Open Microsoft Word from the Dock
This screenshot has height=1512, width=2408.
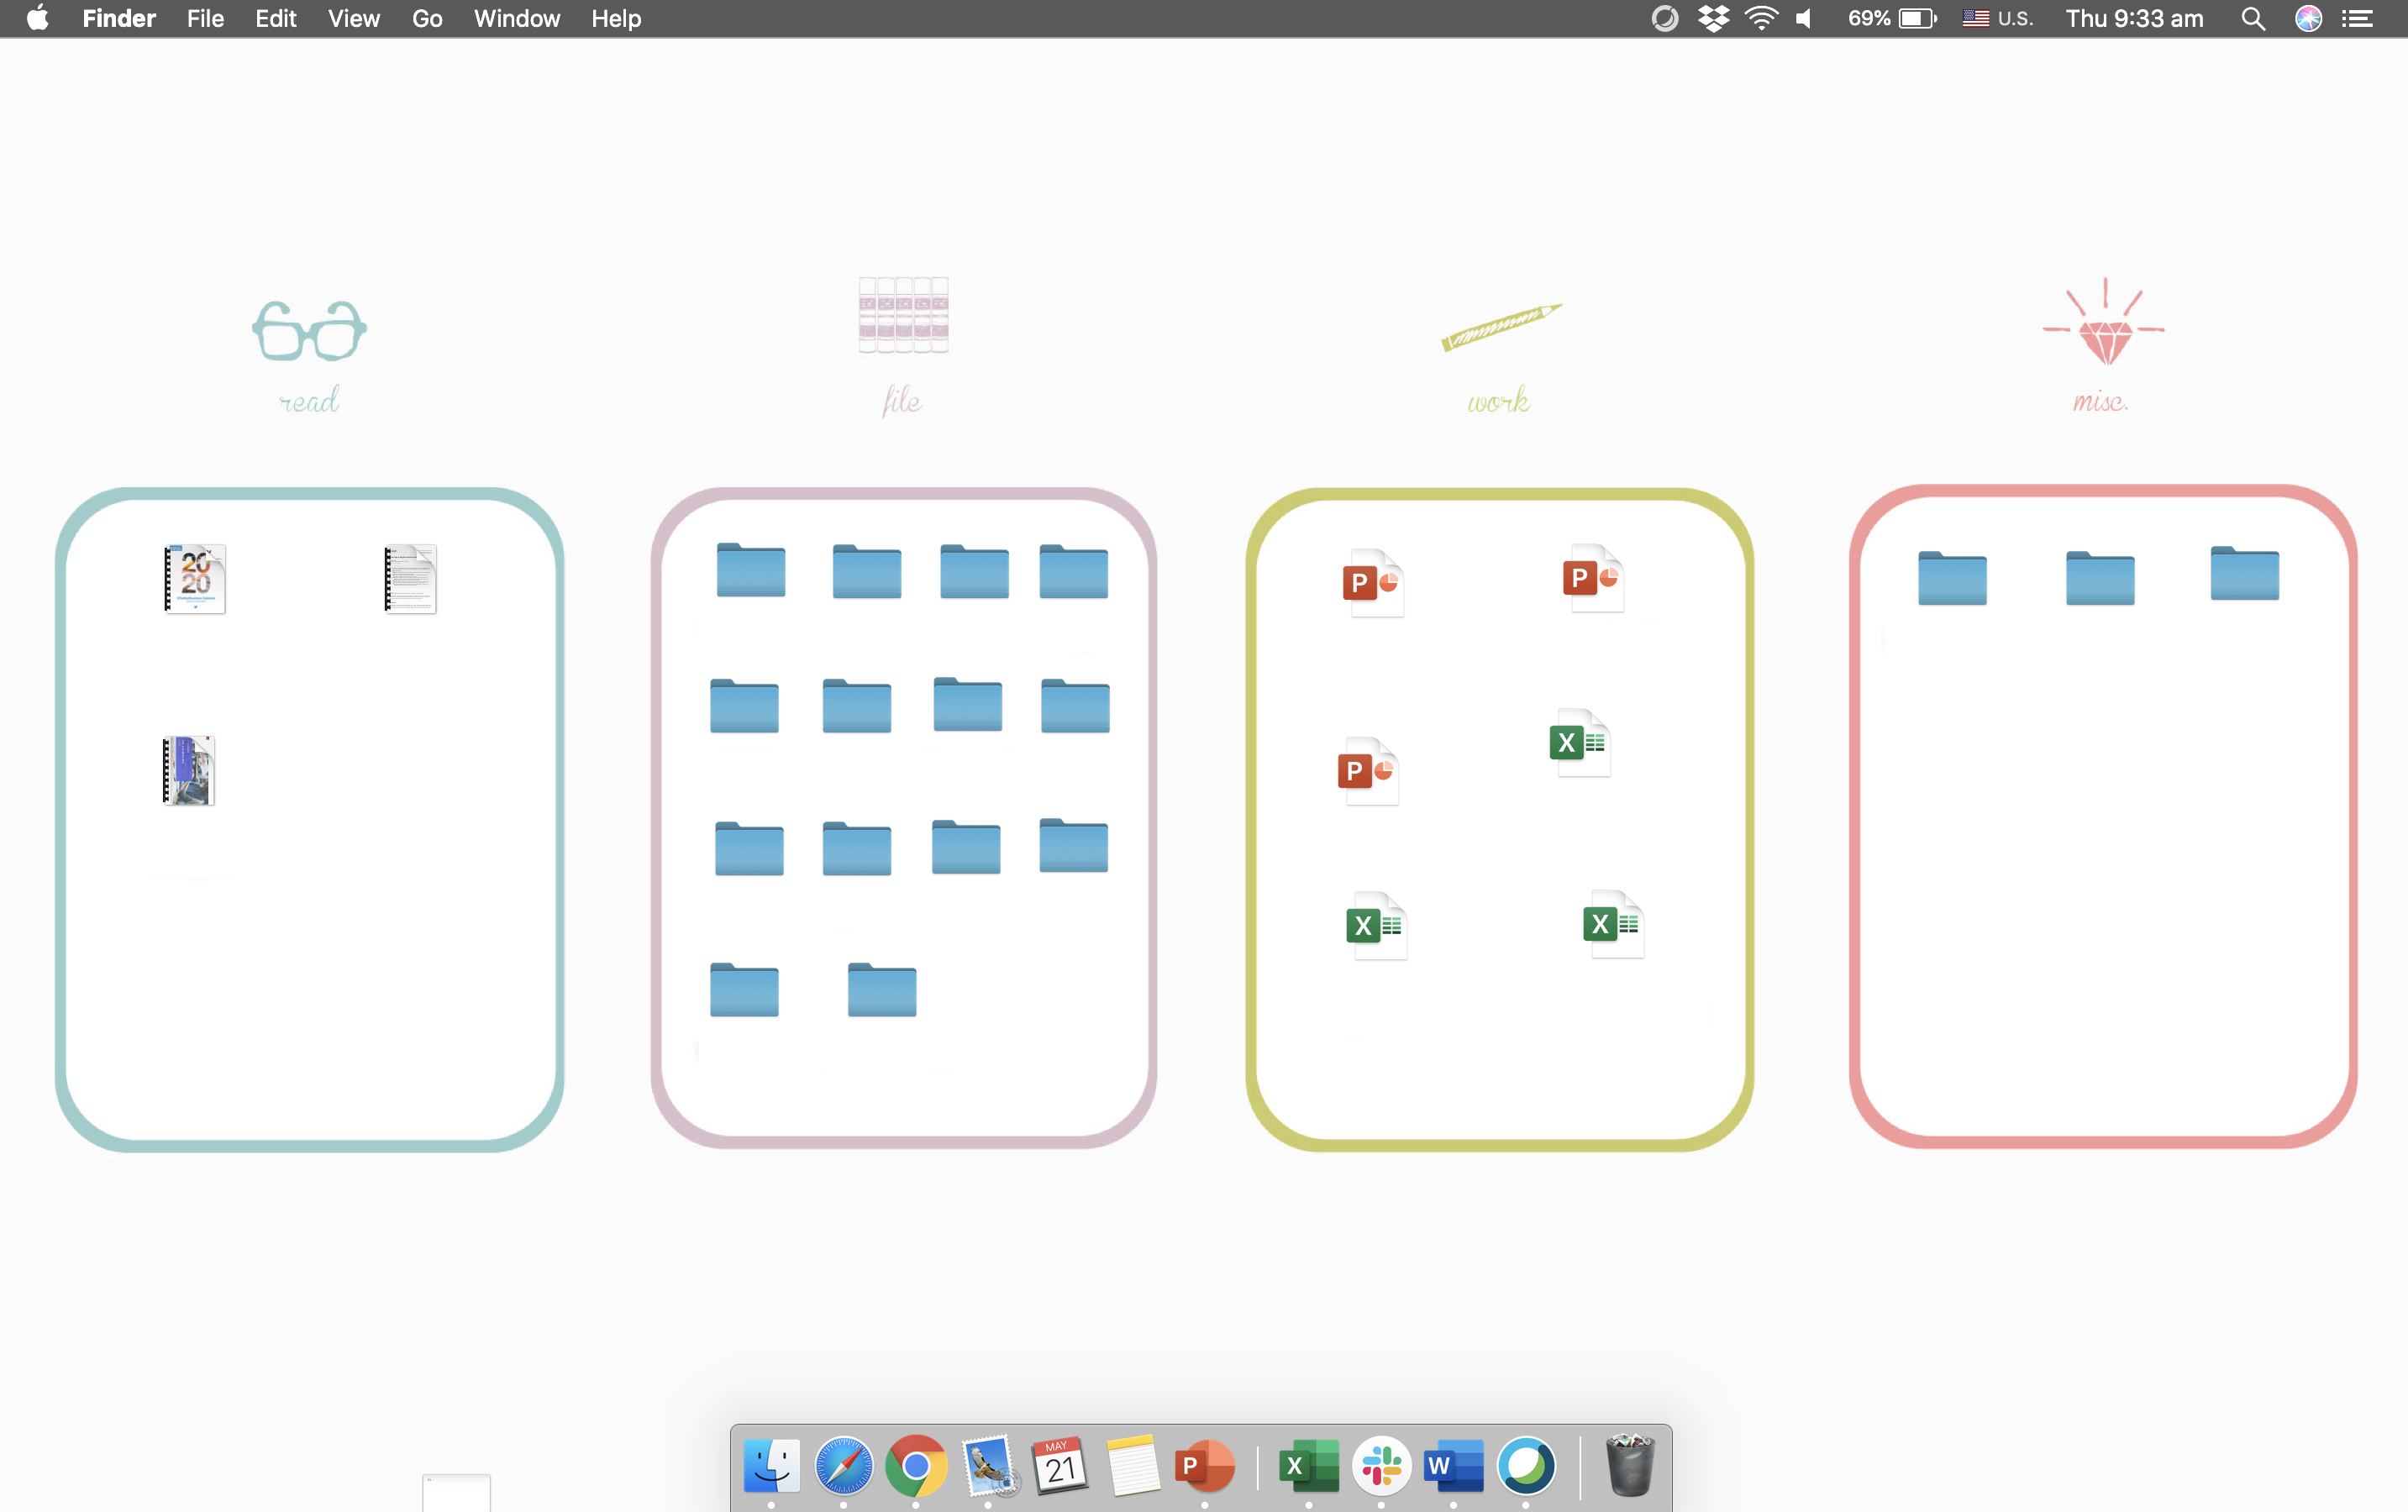(x=1453, y=1466)
